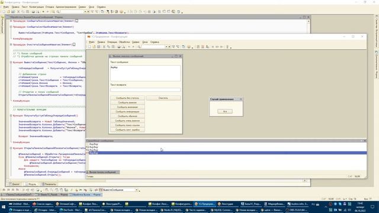
Task: Click into Текст сообщения text area
Action: (145, 73)
